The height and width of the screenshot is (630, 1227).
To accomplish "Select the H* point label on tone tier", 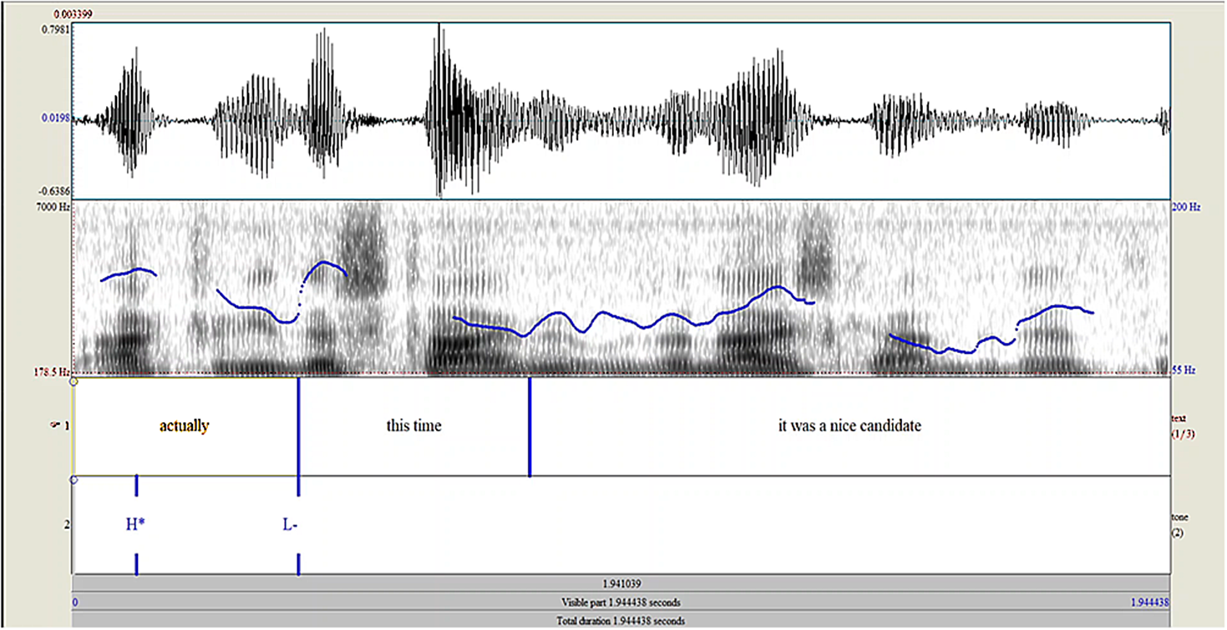I will (136, 525).
